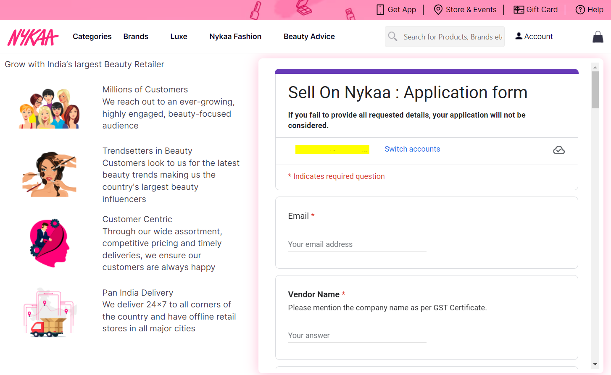Open the Brands menu
611x375 pixels.
(x=135, y=37)
